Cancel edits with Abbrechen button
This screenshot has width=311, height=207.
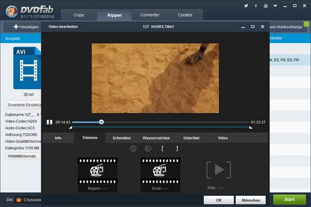tap(251, 200)
